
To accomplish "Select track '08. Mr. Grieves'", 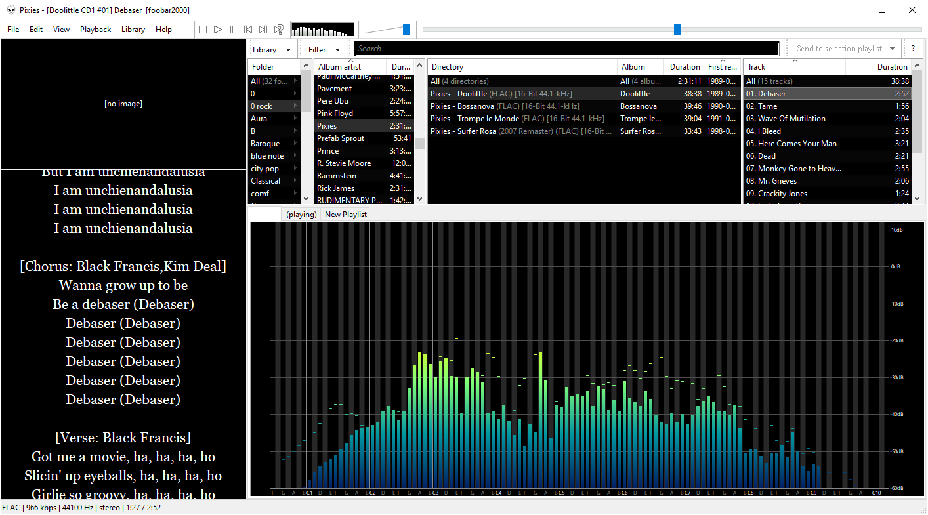I will coord(827,181).
